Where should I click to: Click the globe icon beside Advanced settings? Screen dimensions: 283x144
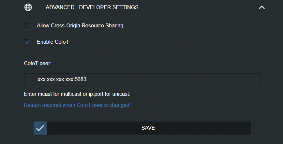click(x=28, y=7)
